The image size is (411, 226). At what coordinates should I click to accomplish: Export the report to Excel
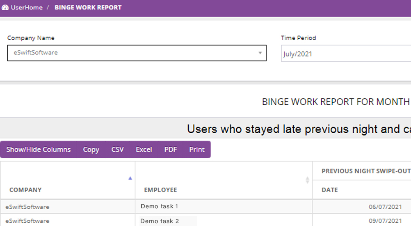pyautogui.click(x=144, y=150)
